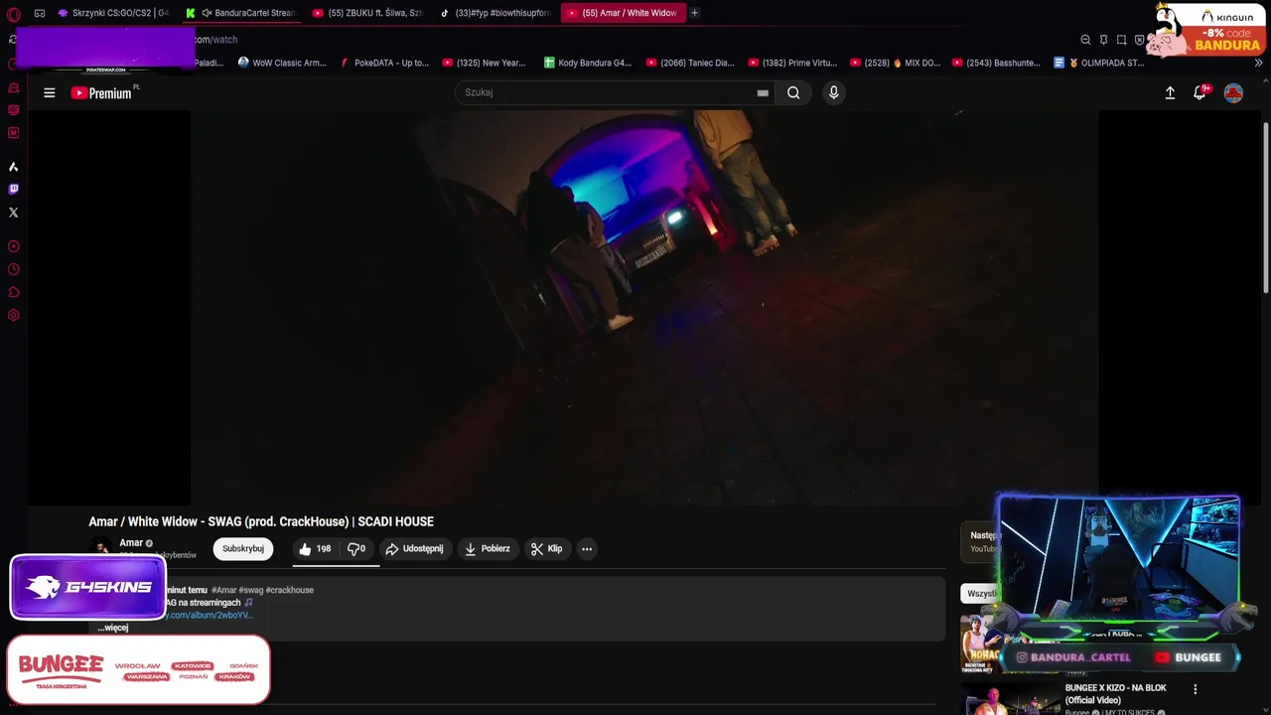Open Amar channel name link
Image resolution: width=1271 pixels, height=715 pixels.
pos(131,543)
